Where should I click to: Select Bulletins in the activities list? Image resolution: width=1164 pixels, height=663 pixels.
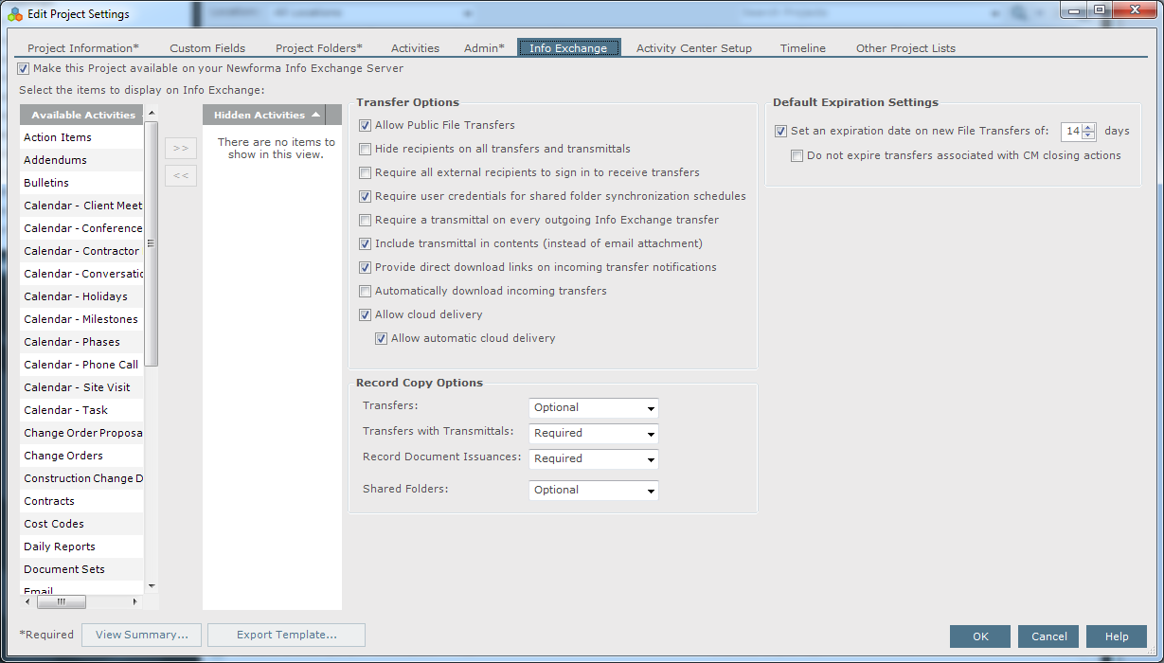(x=82, y=183)
